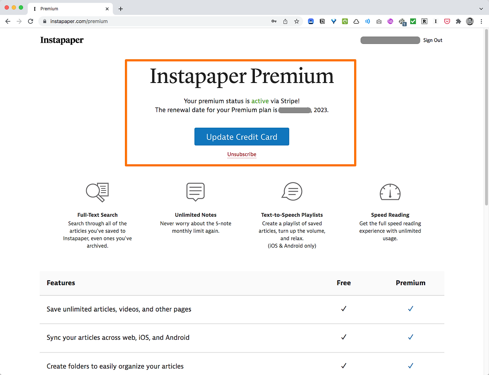Click the Premium checkmark for Create folders
This screenshot has width=489, height=375.
coord(411,365)
